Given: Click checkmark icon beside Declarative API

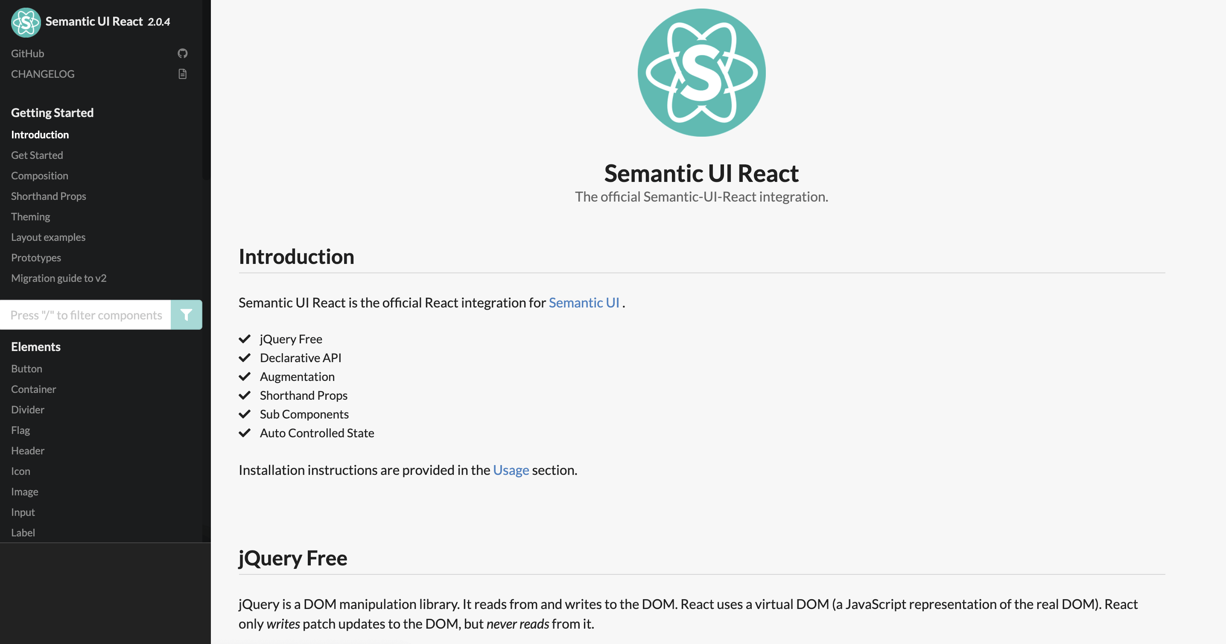Looking at the screenshot, I should pos(245,358).
